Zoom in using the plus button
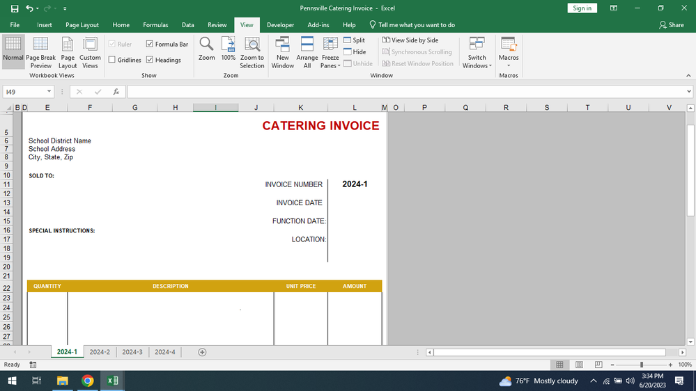Screen dimensions: 696x391 [670, 365]
